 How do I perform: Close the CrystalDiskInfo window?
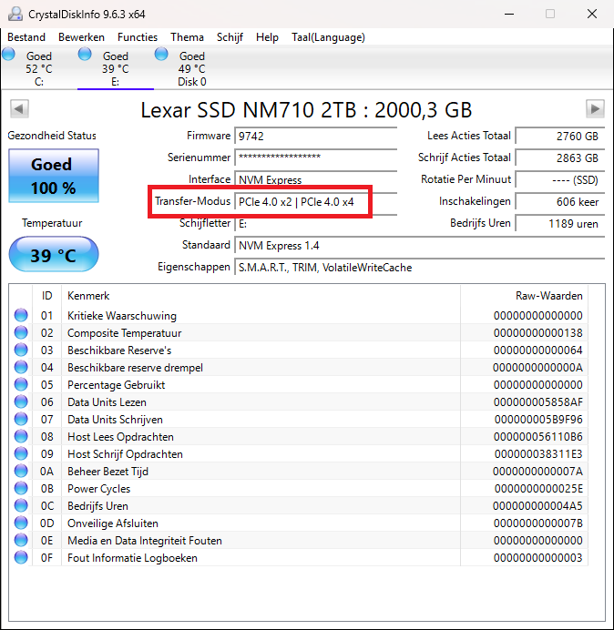pos(592,14)
